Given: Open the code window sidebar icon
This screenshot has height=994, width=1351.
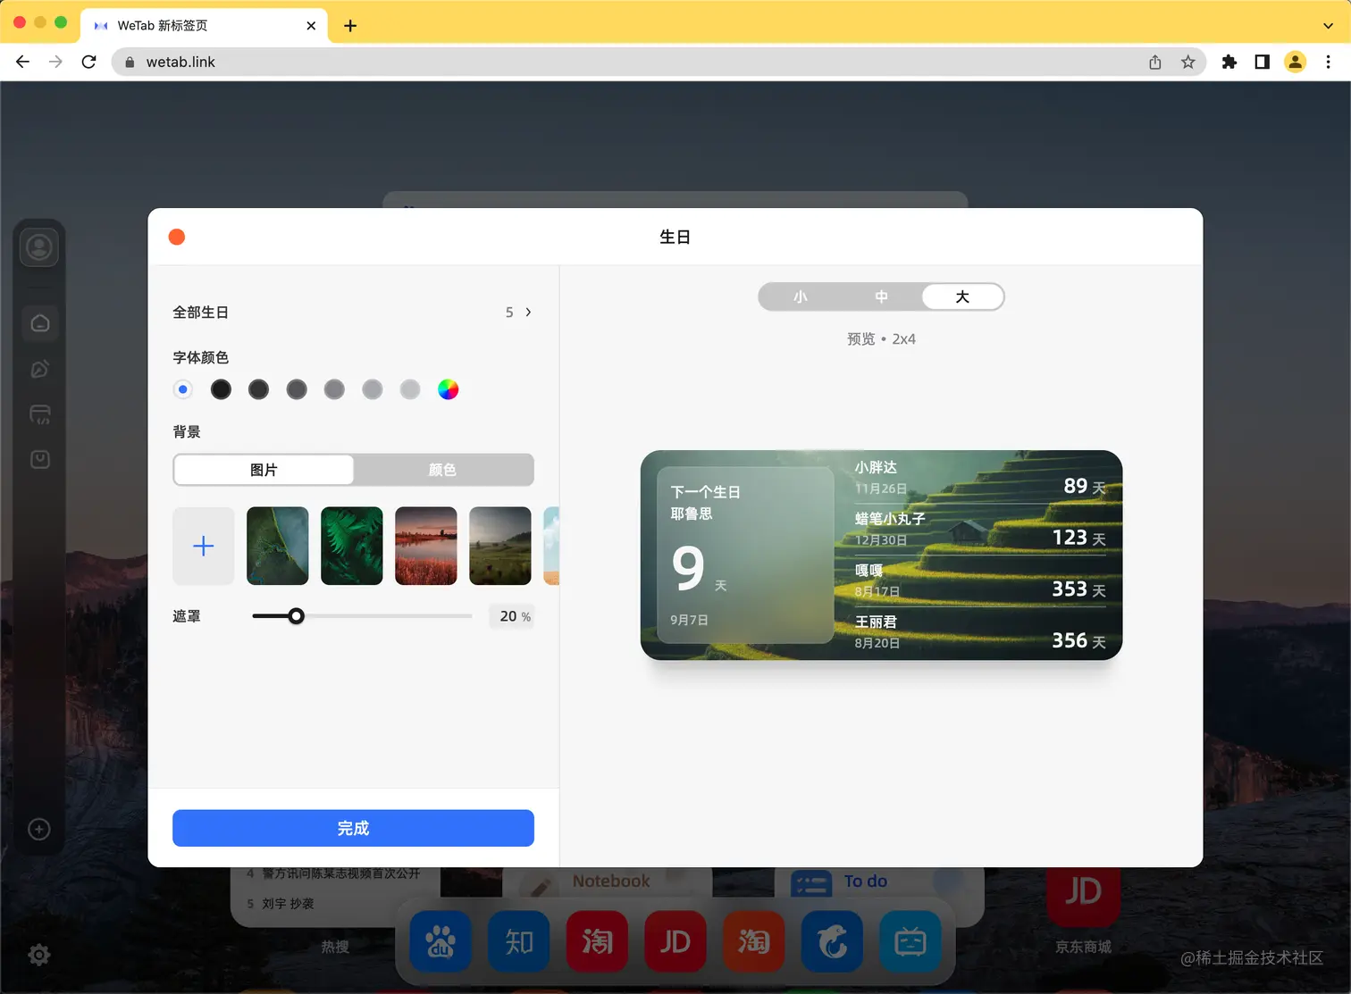Looking at the screenshot, I should tap(40, 414).
